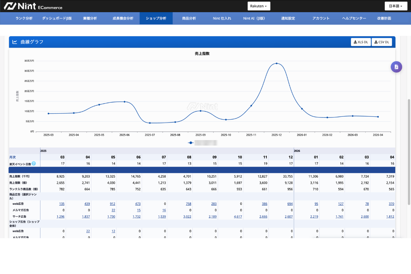This screenshot has height=274, width=411.
Task: Open メルマガ広告 link value 15
Action: (138, 210)
